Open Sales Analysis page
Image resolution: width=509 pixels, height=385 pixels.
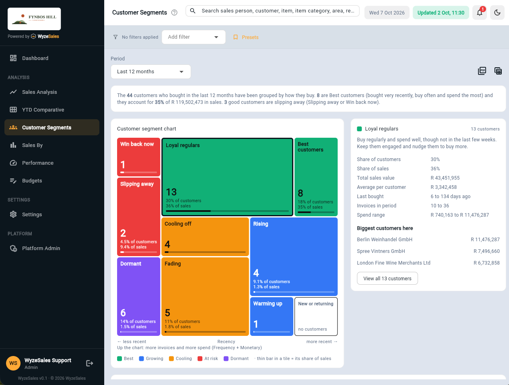click(52, 92)
